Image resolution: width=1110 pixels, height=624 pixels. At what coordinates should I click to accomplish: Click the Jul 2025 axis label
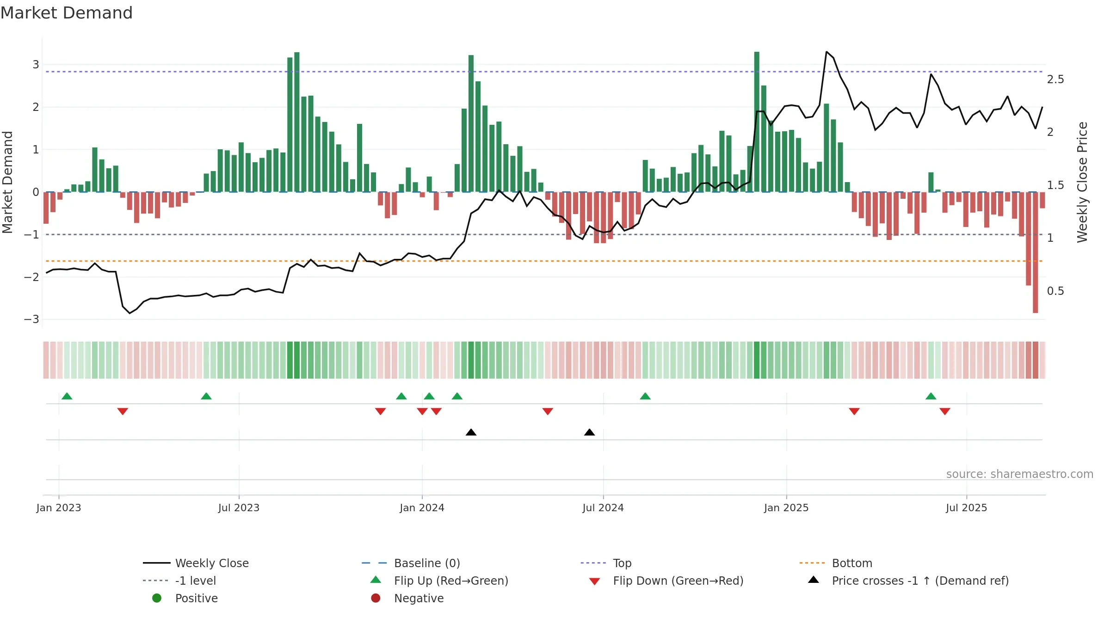point(966,508)
